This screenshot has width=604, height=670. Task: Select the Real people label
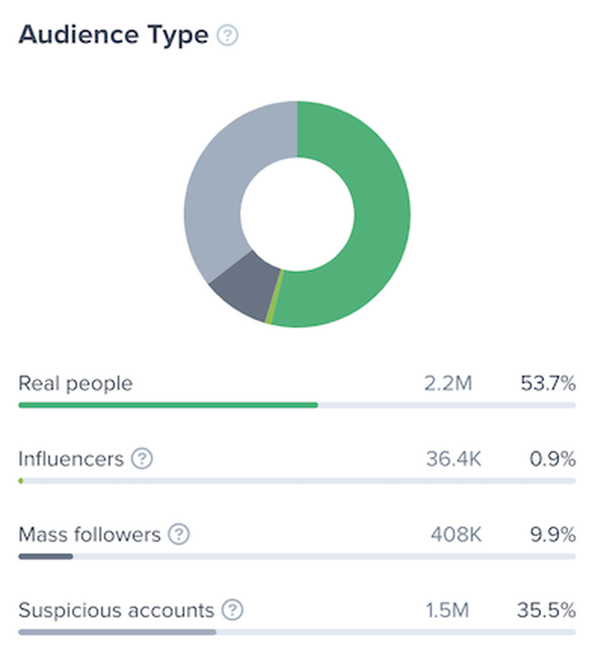point(75,383)
